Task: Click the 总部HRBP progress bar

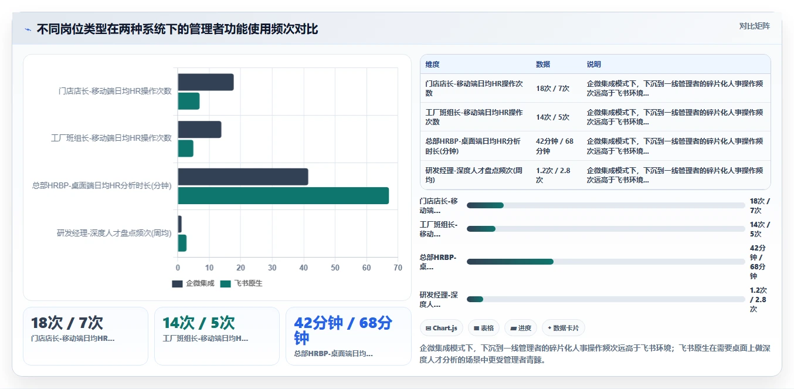Action: pos(606,262)
